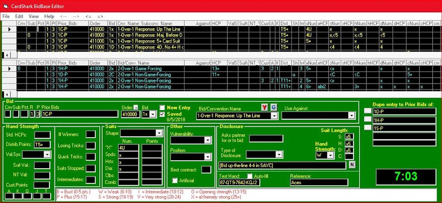
Task: Toggle the Artificial checkbox
Action: 175,180
